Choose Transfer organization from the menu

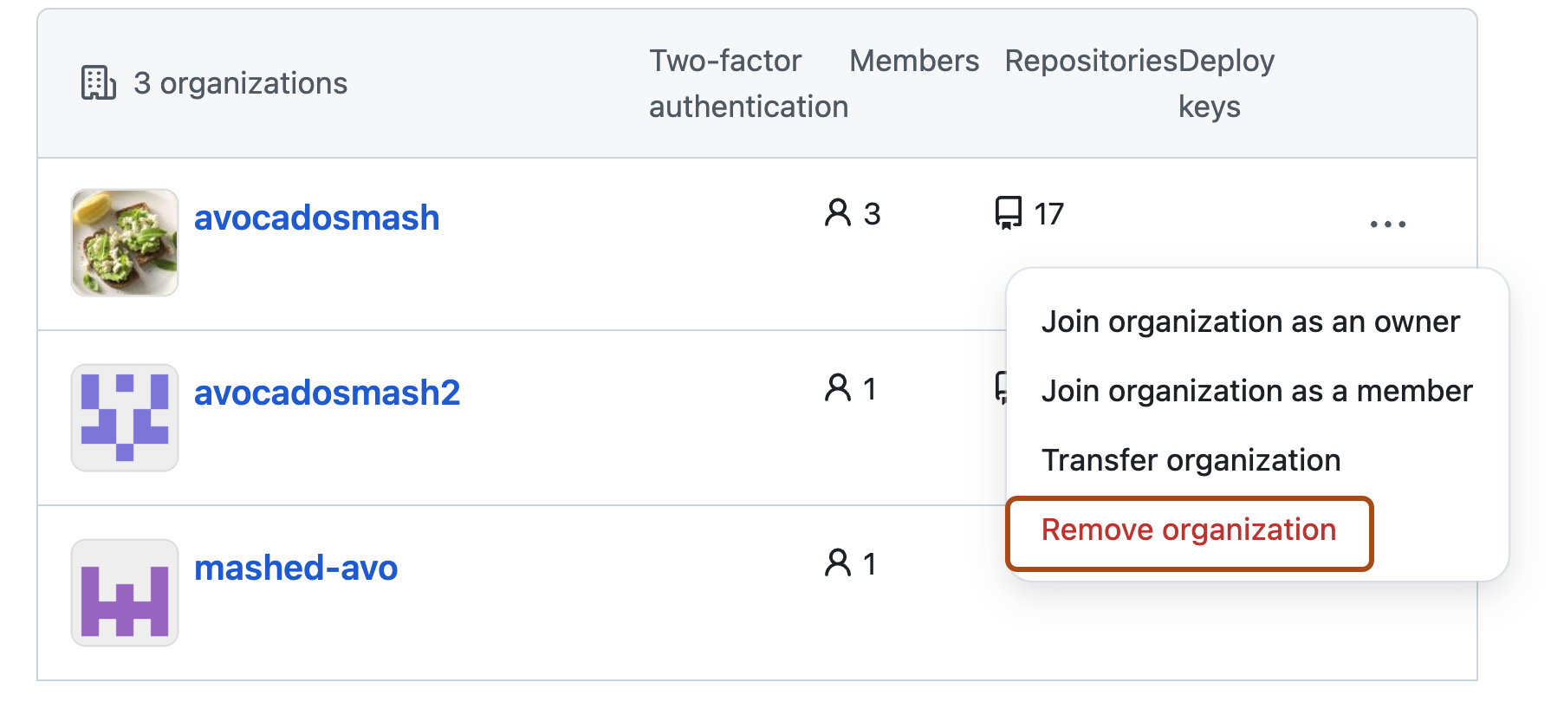coord(1191,459)
